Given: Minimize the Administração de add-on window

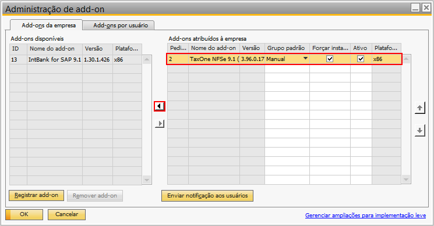Looking at the screenshot, I should 415,8.
